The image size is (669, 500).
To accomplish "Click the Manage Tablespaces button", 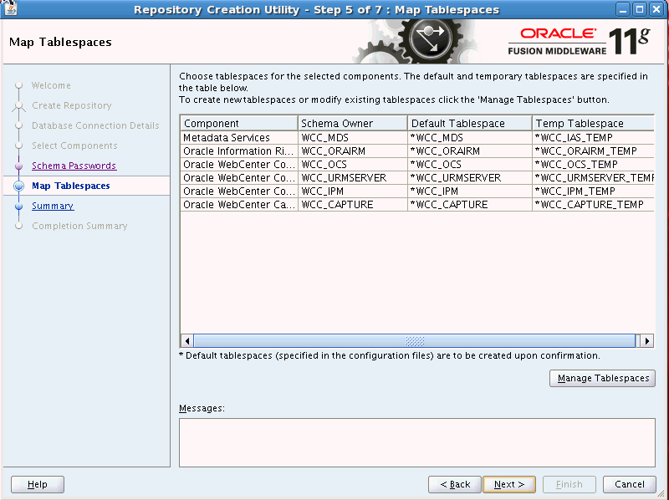I will click(602, 378).
